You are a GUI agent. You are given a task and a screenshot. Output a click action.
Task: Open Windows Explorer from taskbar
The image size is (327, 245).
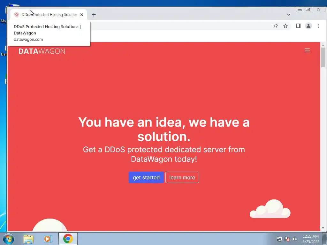click(x=28, y=239)
